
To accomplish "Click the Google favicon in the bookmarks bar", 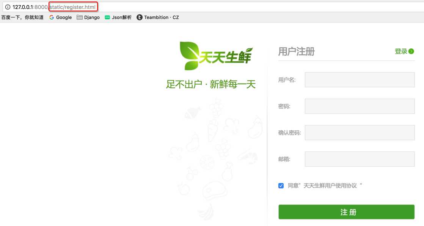I will pos(51,17).
